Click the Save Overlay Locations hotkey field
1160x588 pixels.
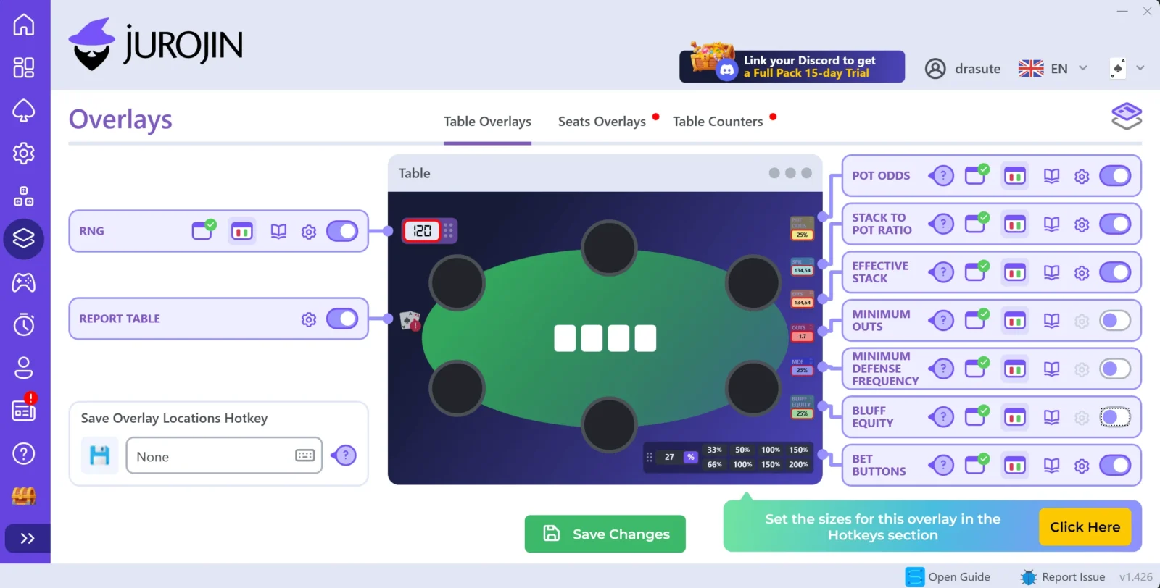click(224, 455)
